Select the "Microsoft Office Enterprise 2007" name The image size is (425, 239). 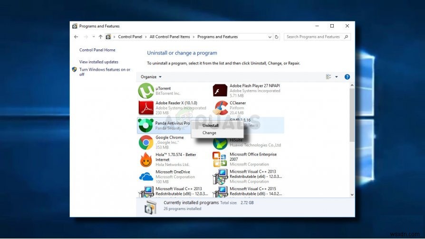[253, 157]
